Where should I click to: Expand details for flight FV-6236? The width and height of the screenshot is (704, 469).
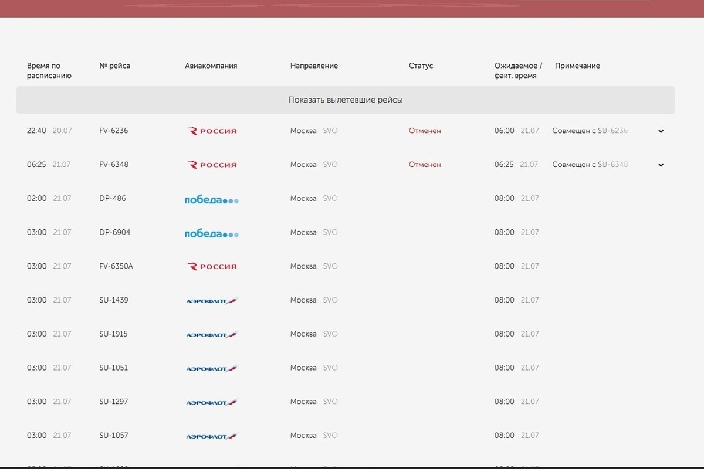[661, 131]
